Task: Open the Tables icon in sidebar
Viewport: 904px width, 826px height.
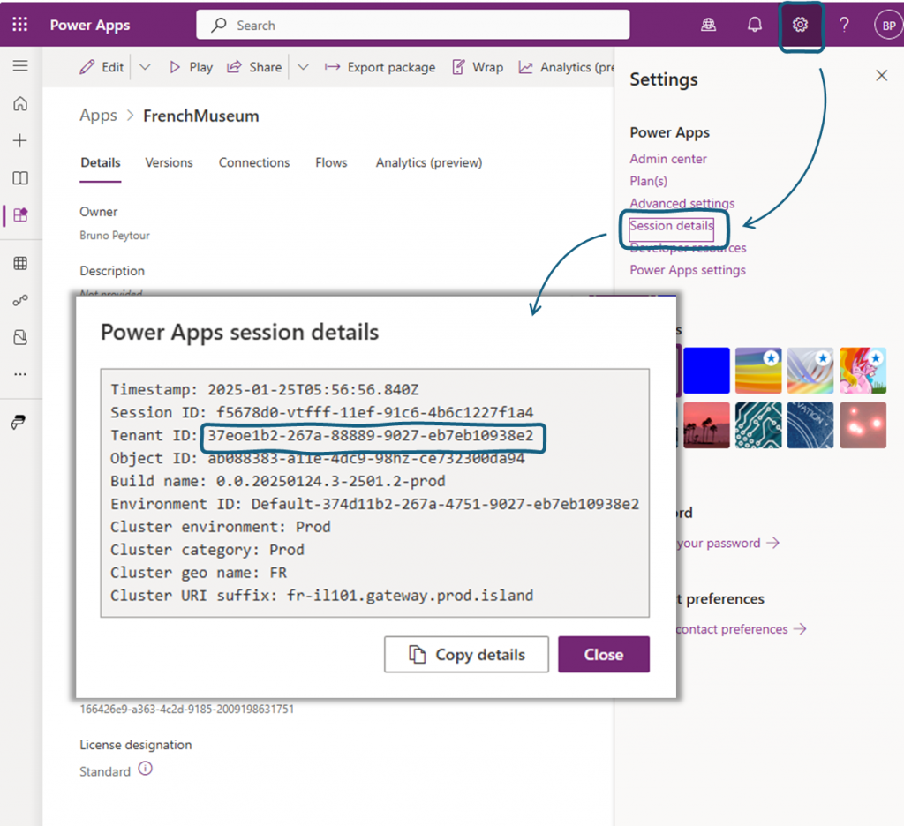Action: (x=20, y=263)
